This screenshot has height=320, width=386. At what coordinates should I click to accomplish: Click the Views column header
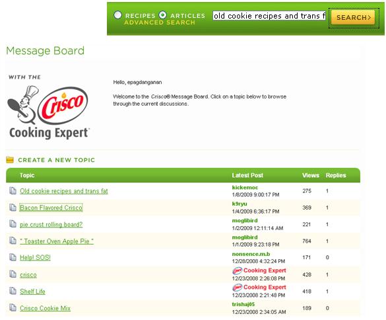[x=311, y=175]
